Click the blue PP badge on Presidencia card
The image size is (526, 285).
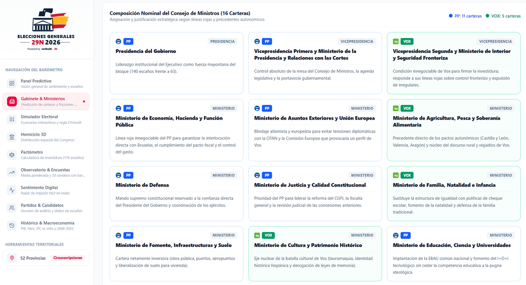click(128, 42)
